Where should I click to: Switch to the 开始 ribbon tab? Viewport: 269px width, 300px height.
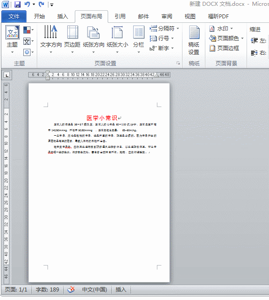(39, 17)
